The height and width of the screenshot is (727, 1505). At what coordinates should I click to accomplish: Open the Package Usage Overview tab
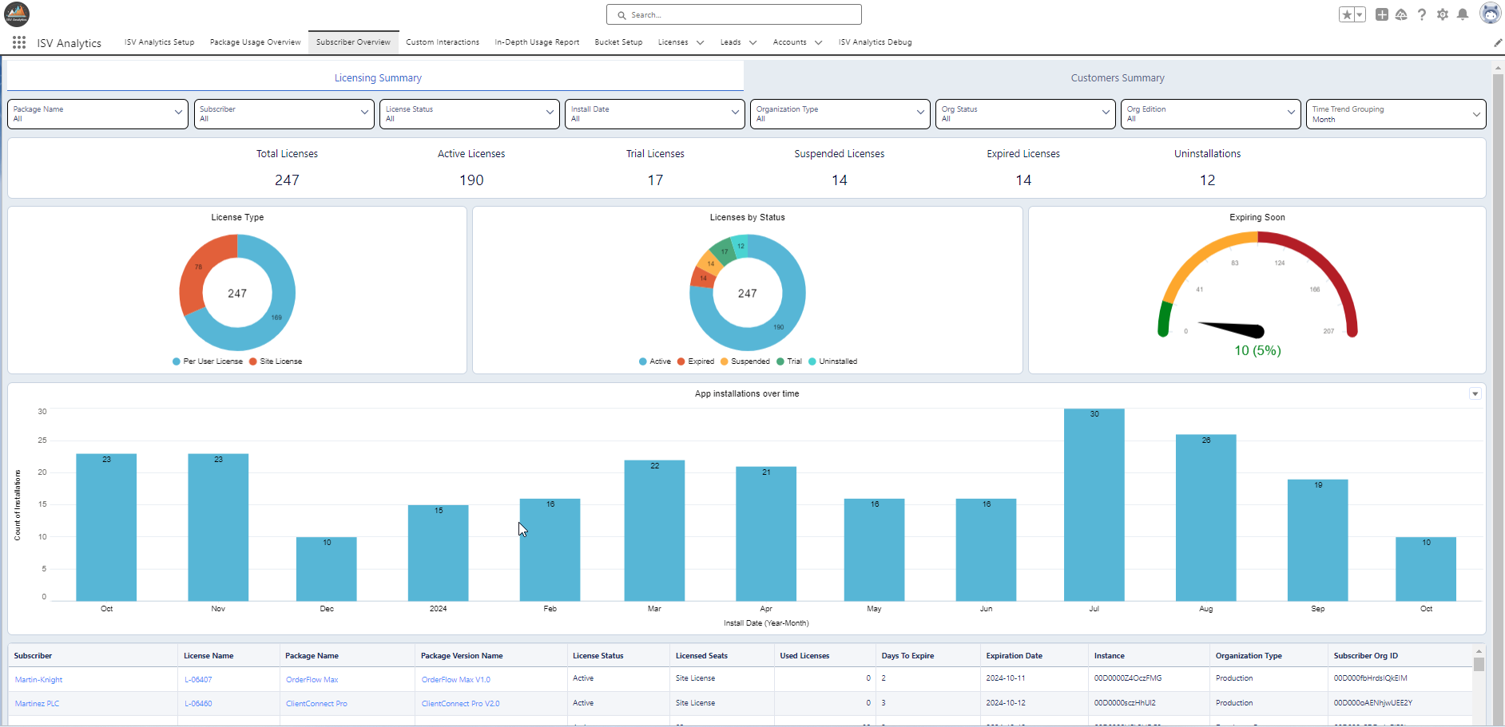[256, 42]
